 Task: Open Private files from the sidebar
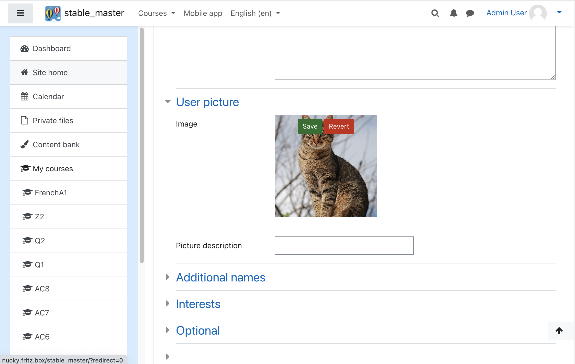coord(69,121)
